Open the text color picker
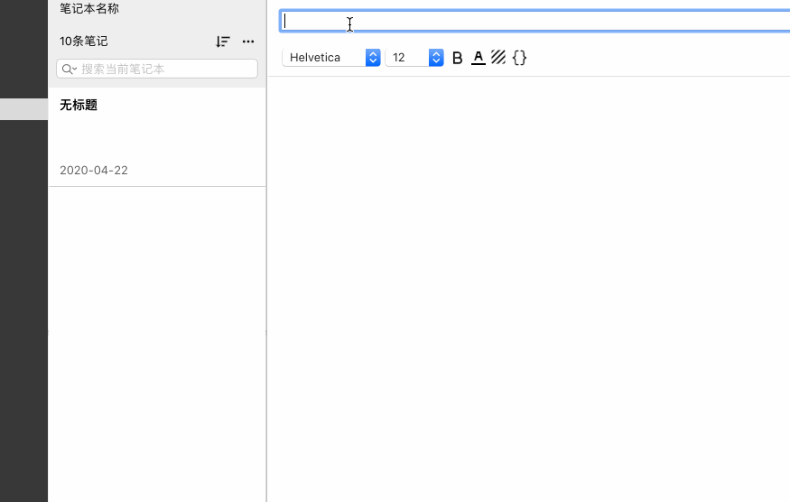Image resolution: width=790 pixels, height=502 pixels. point(479,58)
